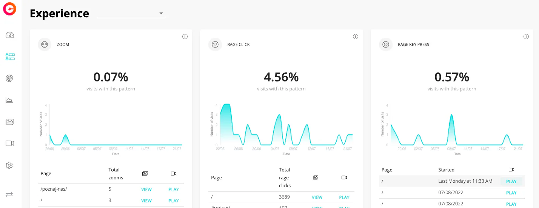
Task: Click the 4.56% rage click value
Action: (282, 77)
